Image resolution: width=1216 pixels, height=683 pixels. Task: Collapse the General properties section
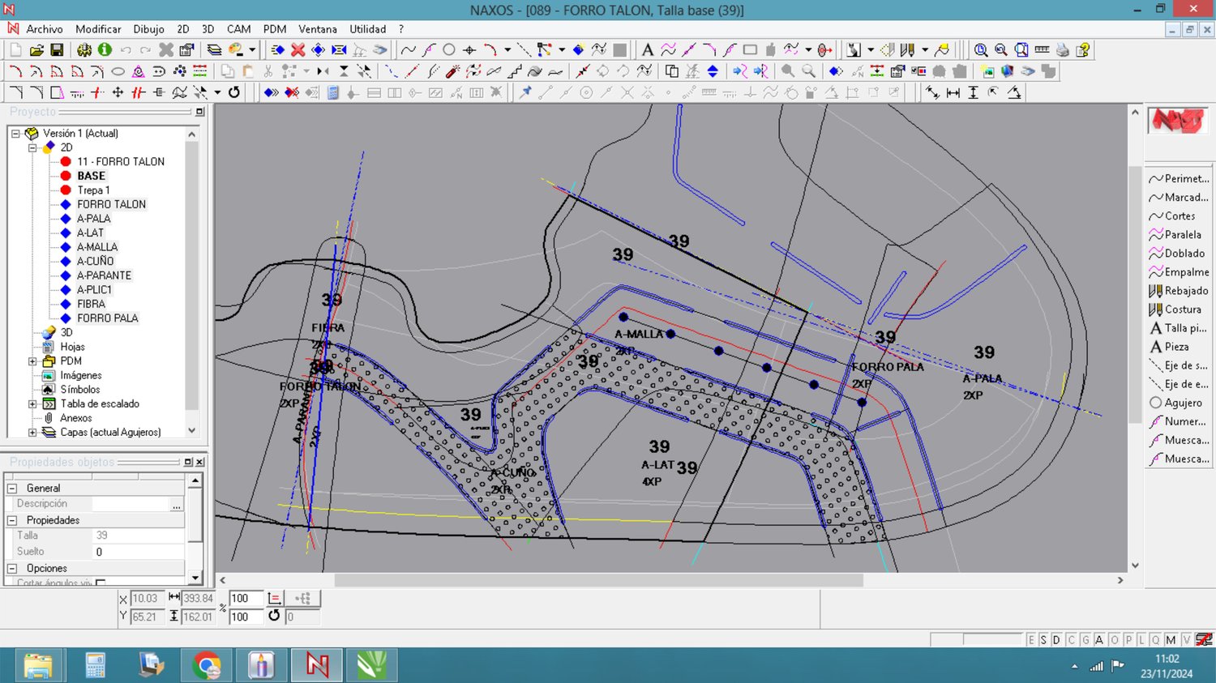[12, 489]
